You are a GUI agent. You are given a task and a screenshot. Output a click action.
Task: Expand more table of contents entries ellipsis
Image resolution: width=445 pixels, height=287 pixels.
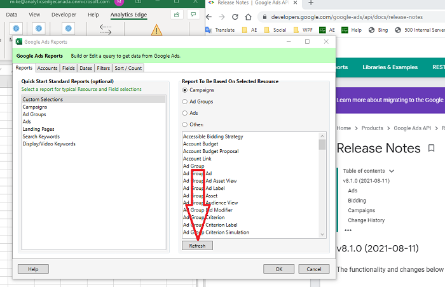pyautogui.click(x=348, y=230)
